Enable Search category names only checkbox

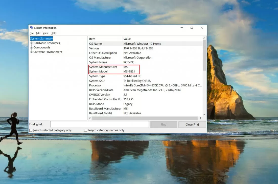click(85, 130)
